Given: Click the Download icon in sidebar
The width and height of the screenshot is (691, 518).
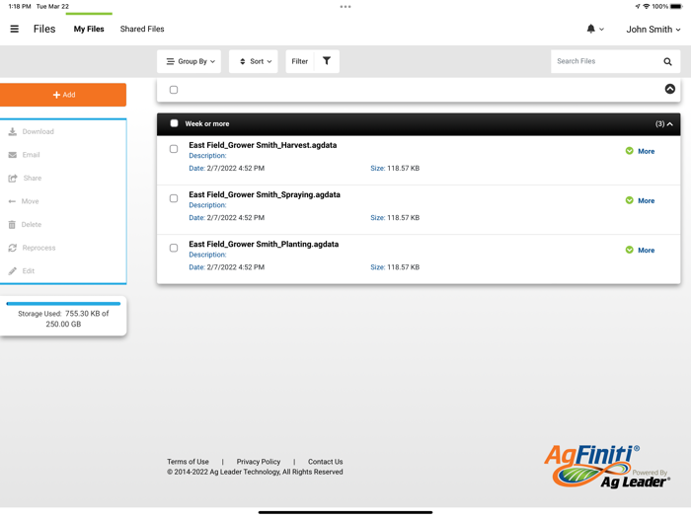Looking at the screenshot, I should click(x=12, y=131).
